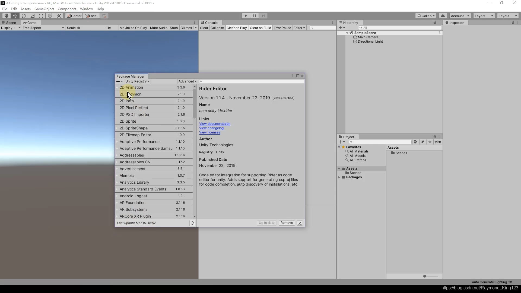This screenshot has width=521, height=293.
Task: Click the Layers dropdown in toolbar
Action: 484,15
